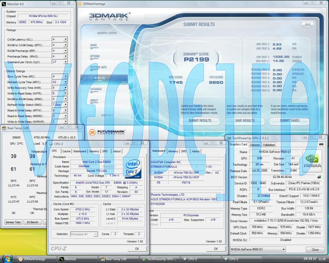Click the BIOS save chip icon in GPU-Z
The height and width of the screenshot is (263, 329).
coord(319,177)
